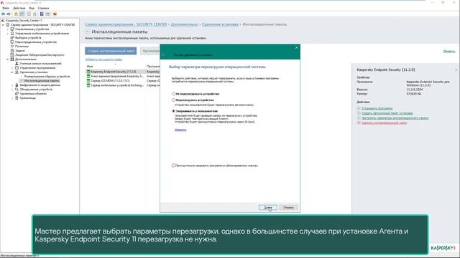This screenshot has height=258, width=460.
Task: Collapse the Дополнительно node
Action: (8, 59)
